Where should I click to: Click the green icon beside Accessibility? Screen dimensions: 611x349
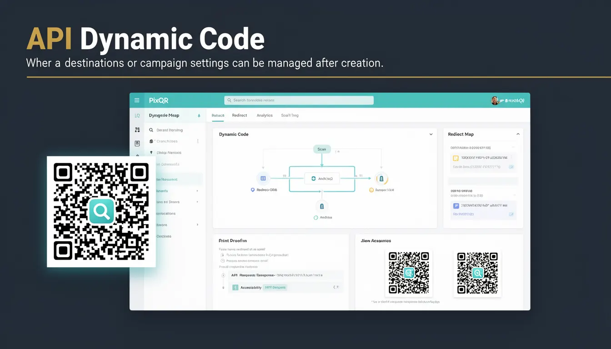[x=235, y=287]
